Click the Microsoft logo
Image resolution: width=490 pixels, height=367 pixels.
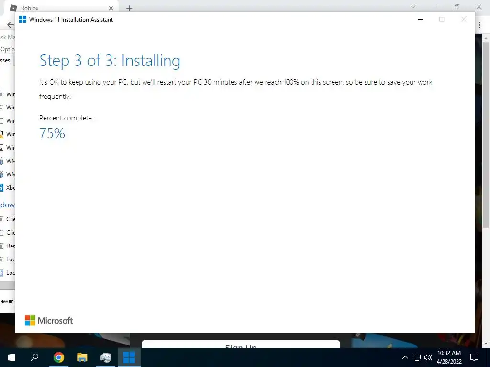(49, 321)
